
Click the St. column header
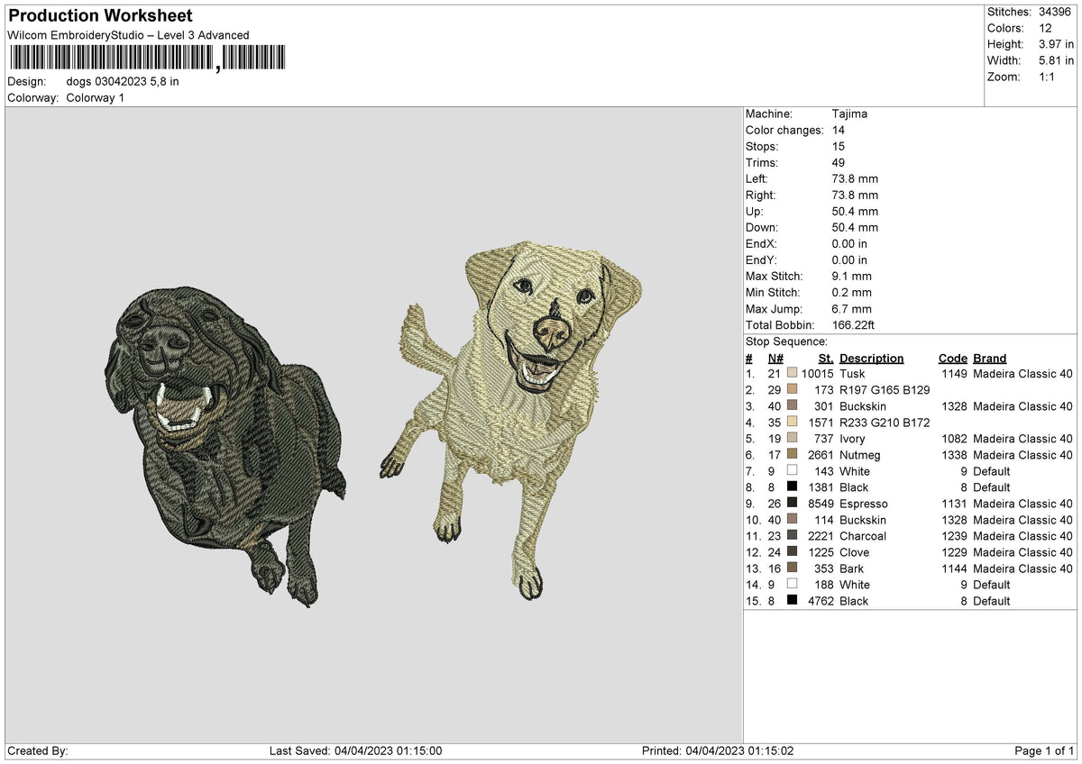pyautogui.click(x=826, y=358)
